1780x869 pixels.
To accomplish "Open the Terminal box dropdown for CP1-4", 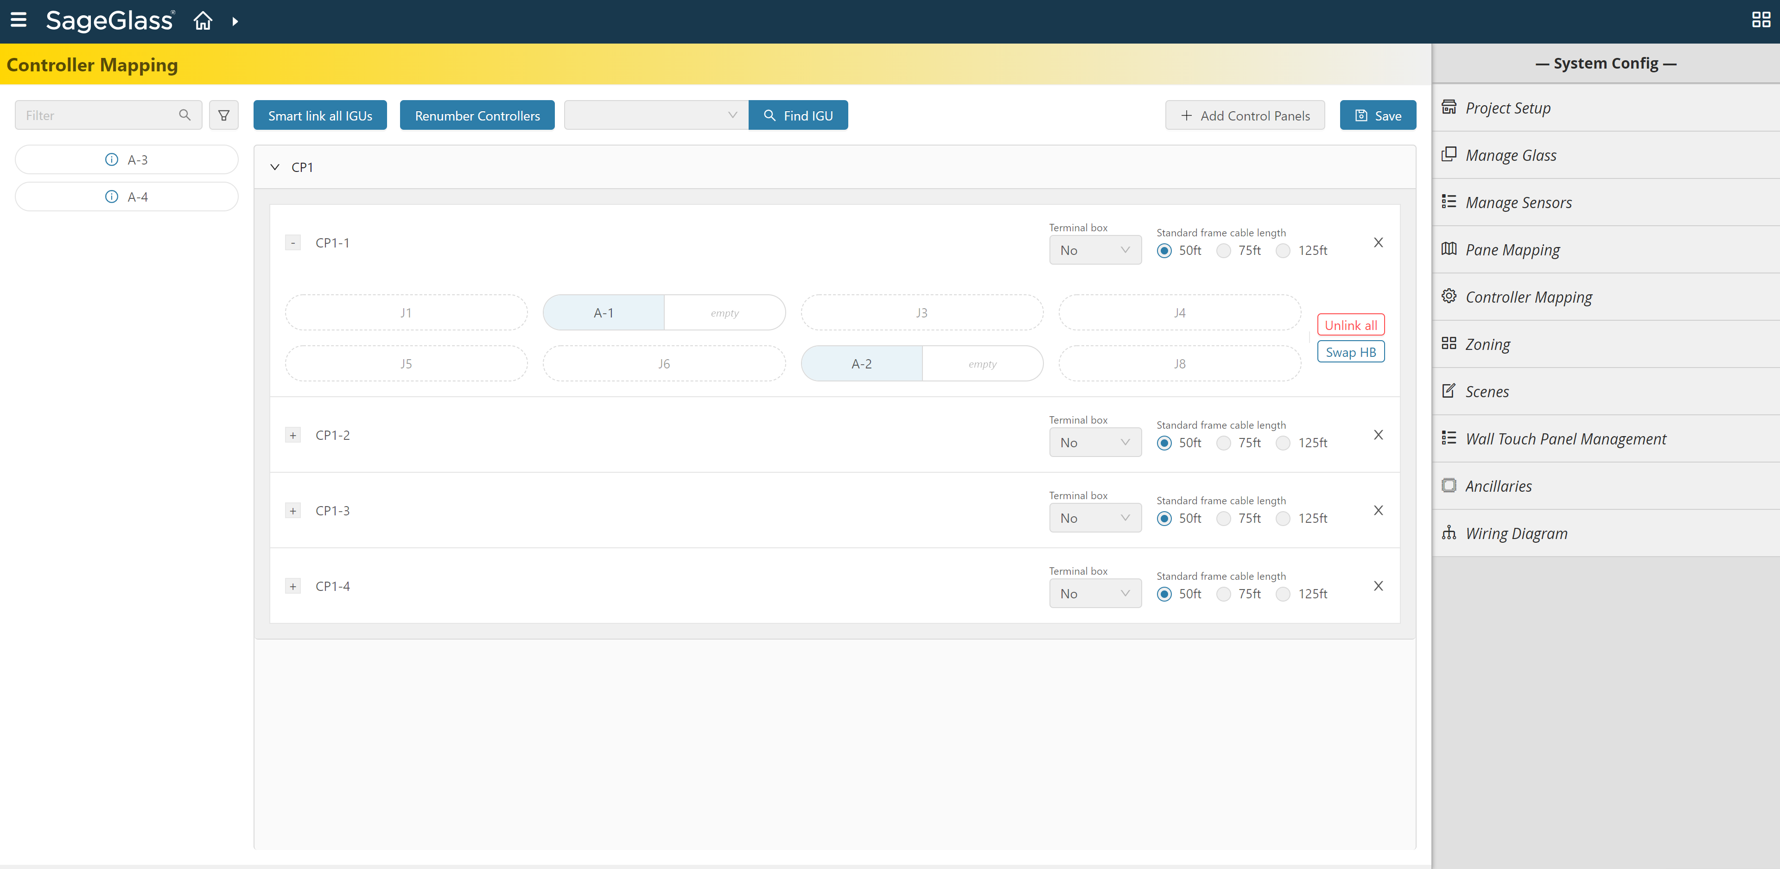I will click(x=1095, y=593).
